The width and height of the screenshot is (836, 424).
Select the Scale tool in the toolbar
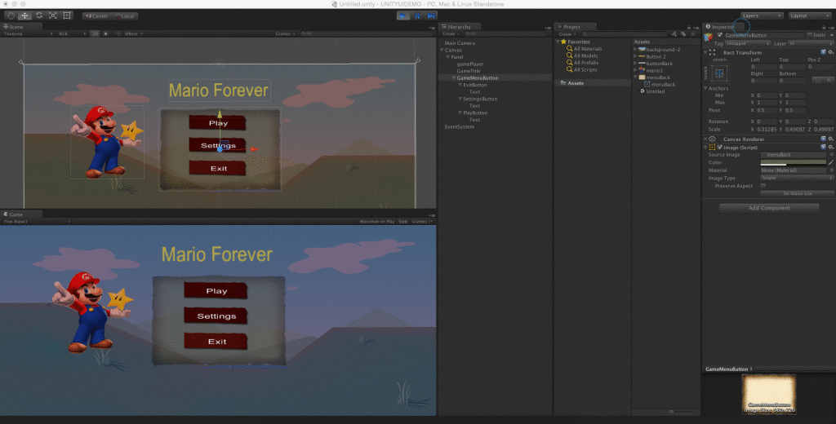click(53, 15)
